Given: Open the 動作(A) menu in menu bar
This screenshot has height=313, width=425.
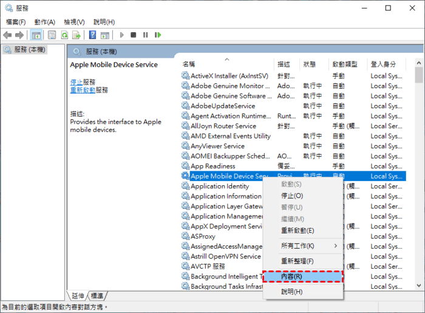Looking at the screenshot, I should click(44, 22).
